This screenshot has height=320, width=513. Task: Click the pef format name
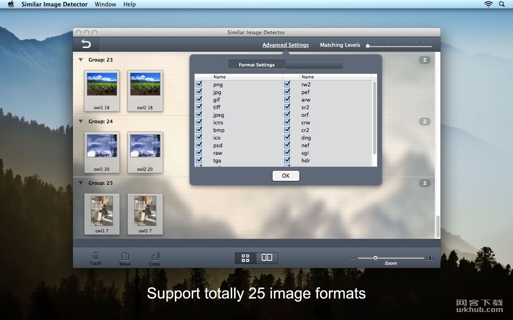point(305,92)
